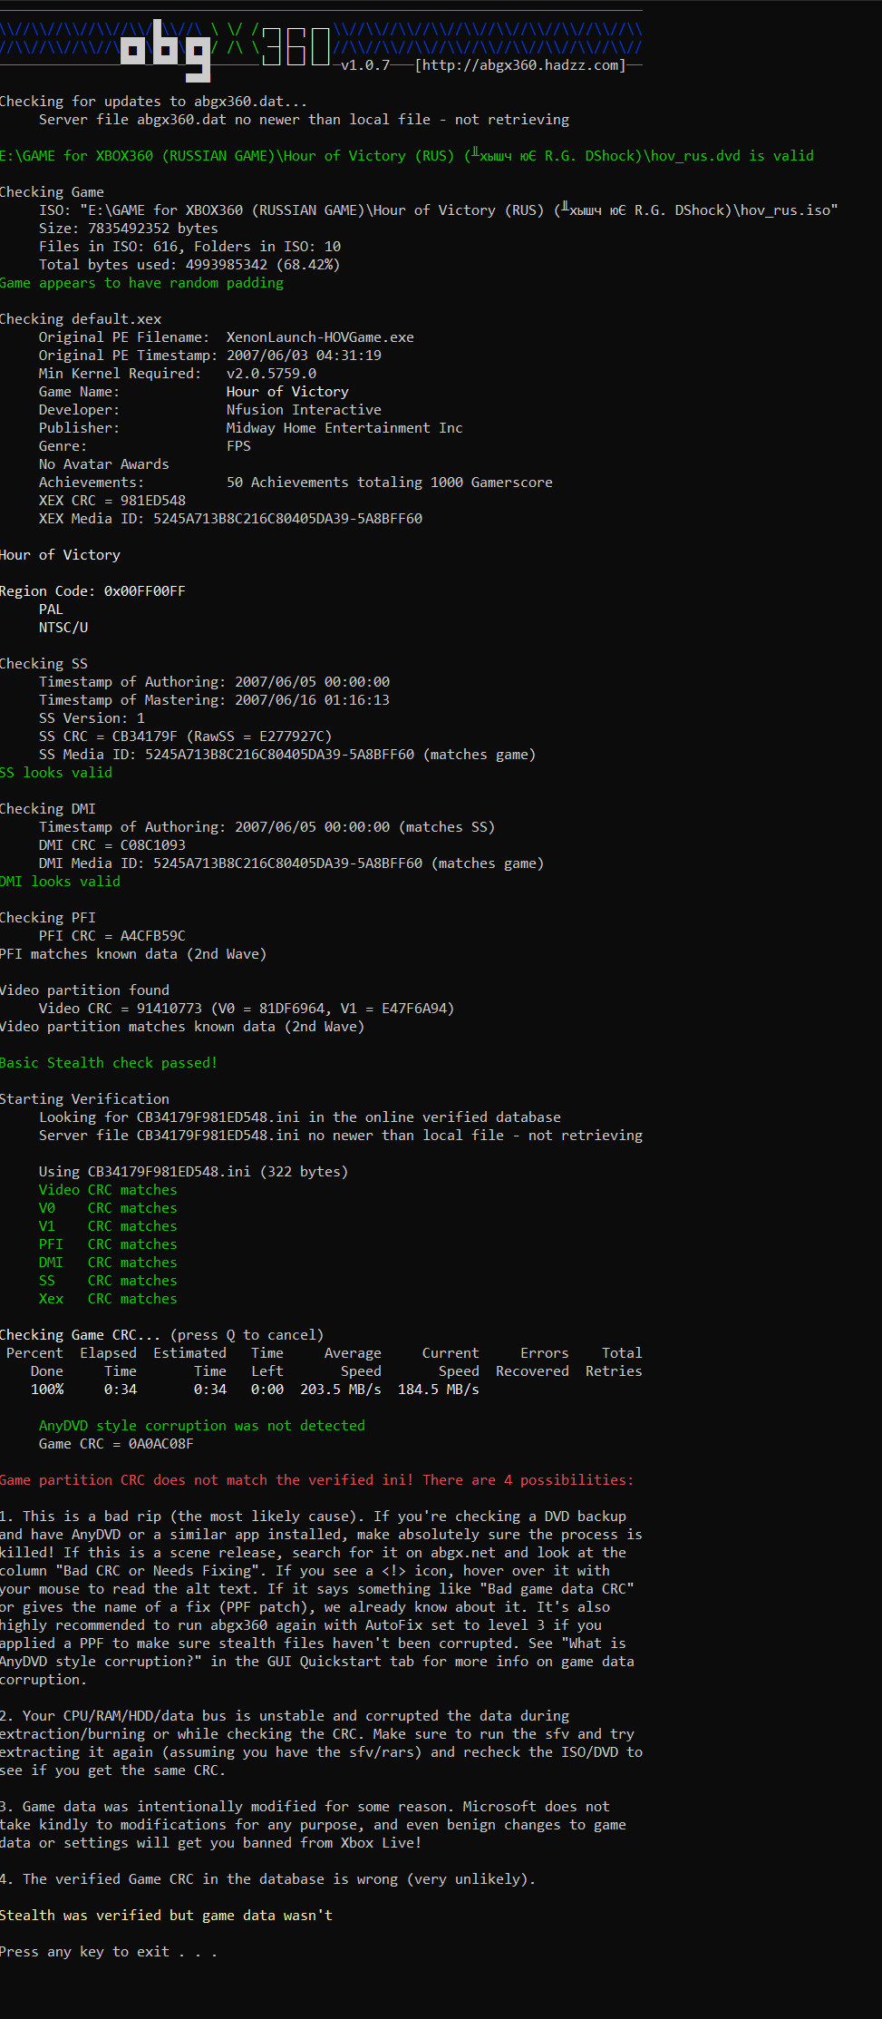882x2019 pixels.
Task: Click 'Total bytes used: 4993985342 (68.42%)'
Action: click(189, 265)
